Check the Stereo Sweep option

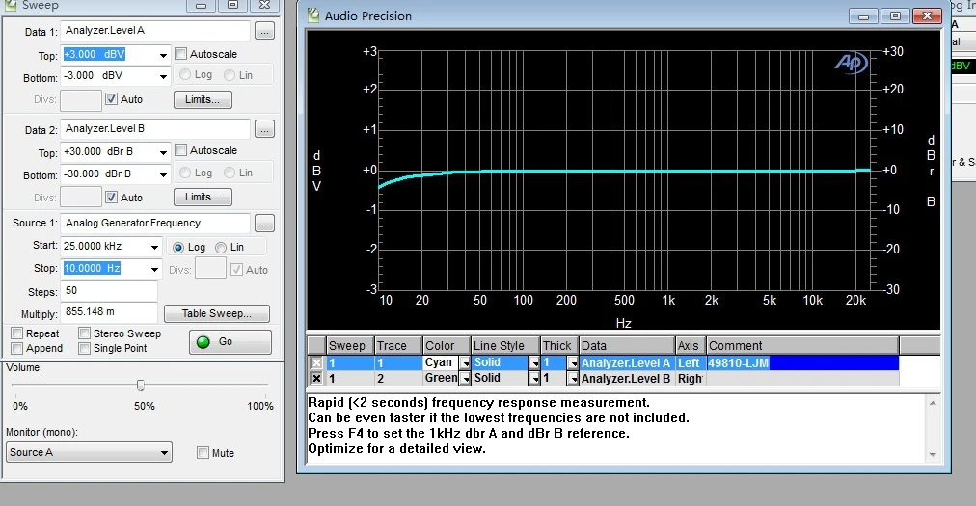tap(85, 333)
